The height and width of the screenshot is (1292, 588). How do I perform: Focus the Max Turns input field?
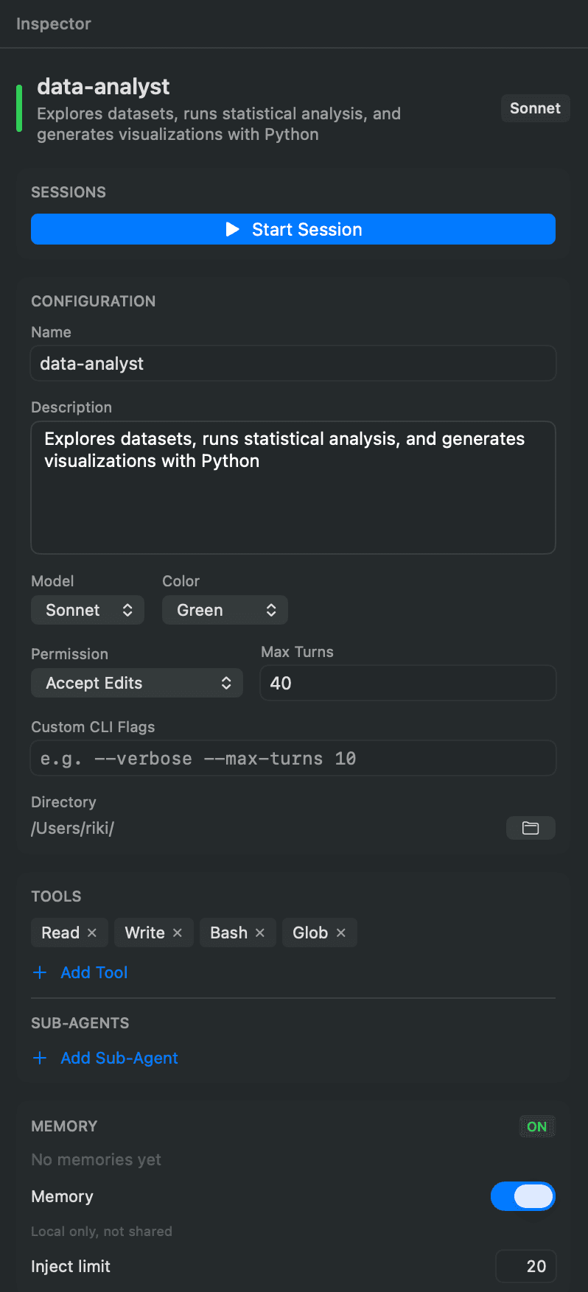pyautogui.click(x=407, y=683)
